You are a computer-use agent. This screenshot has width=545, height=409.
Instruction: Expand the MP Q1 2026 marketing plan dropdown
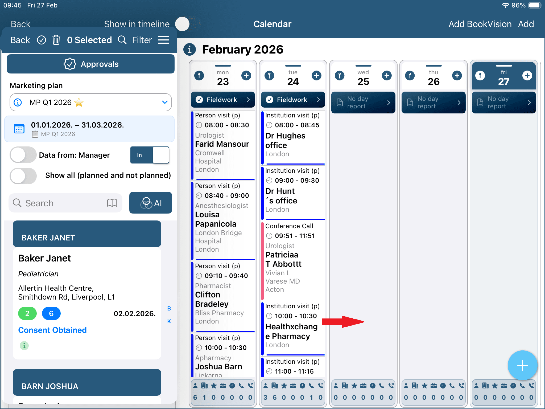click(x=165, y=102)
